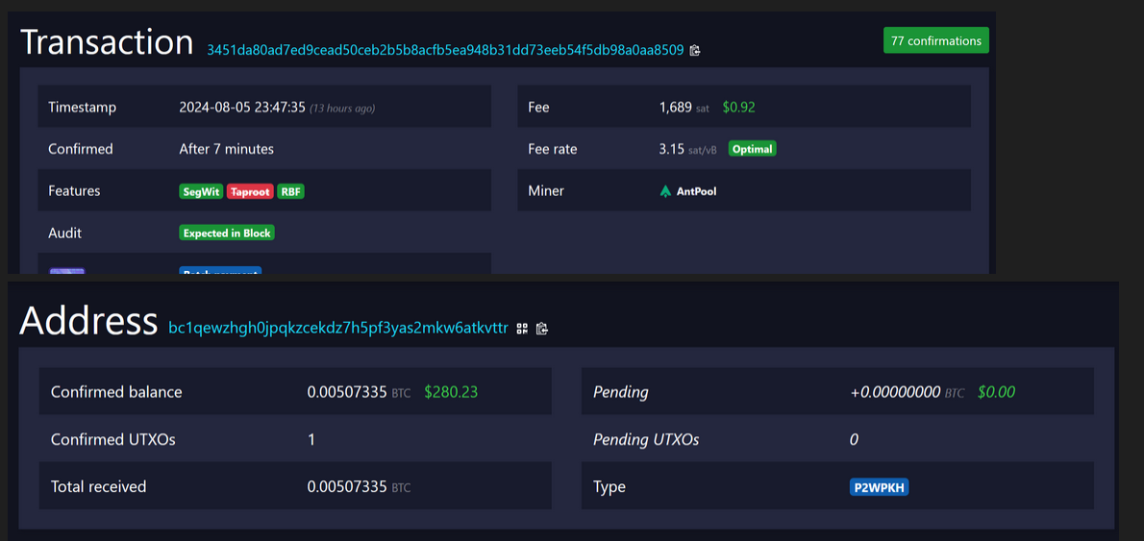Image resolution: width=1144 pixels, height=541 pixels.
Task: Click the 2024-08-05 timestamp value
Action: pyautogui.click(x=242, y=108)
